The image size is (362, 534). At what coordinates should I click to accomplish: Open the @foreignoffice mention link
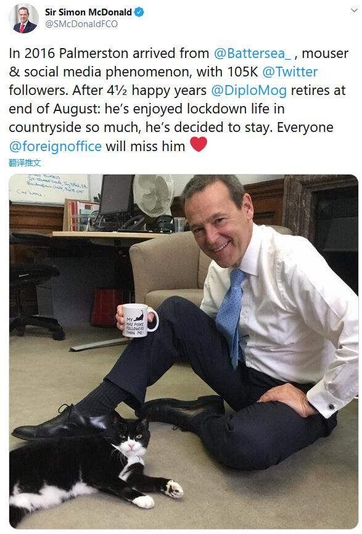tap(55, 146)
